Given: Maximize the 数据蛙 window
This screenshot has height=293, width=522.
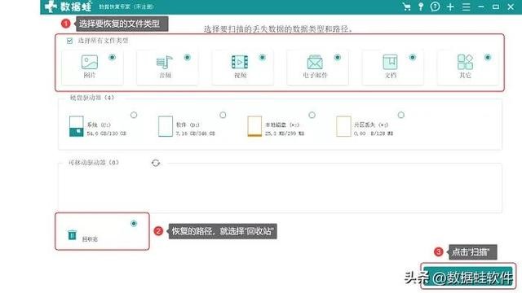Looking at the screenshot, I should (496, 7).
